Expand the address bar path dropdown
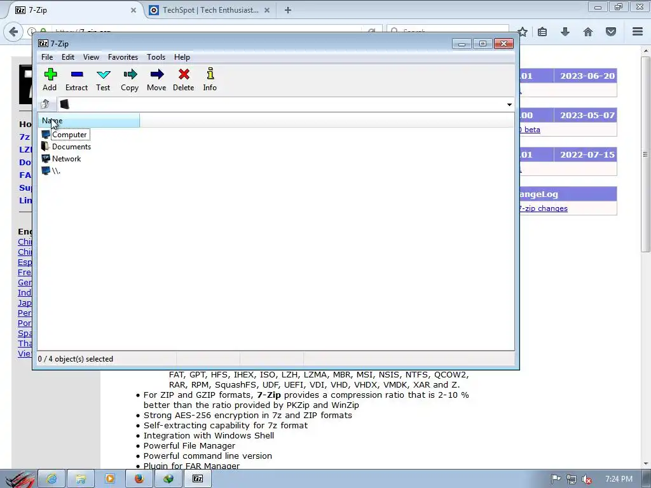This screenshot has height=488, width=651. tap(509, 105)
